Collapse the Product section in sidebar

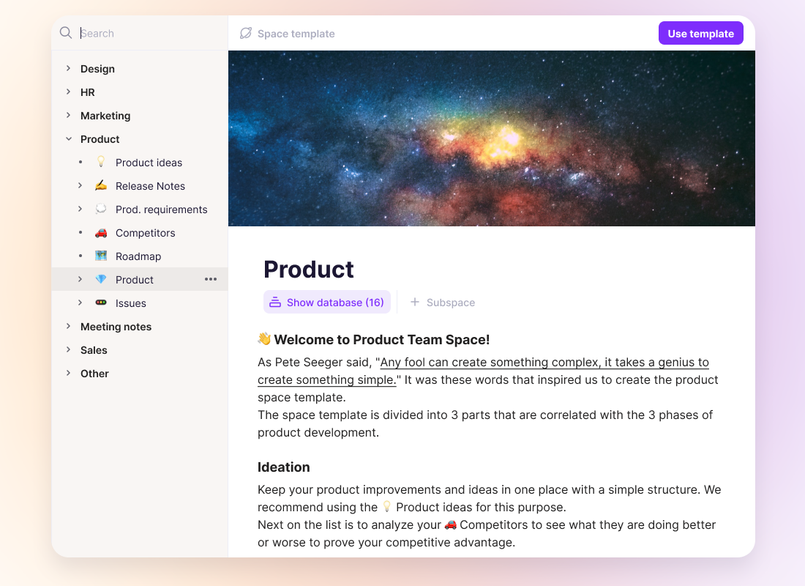pos(68,139)
